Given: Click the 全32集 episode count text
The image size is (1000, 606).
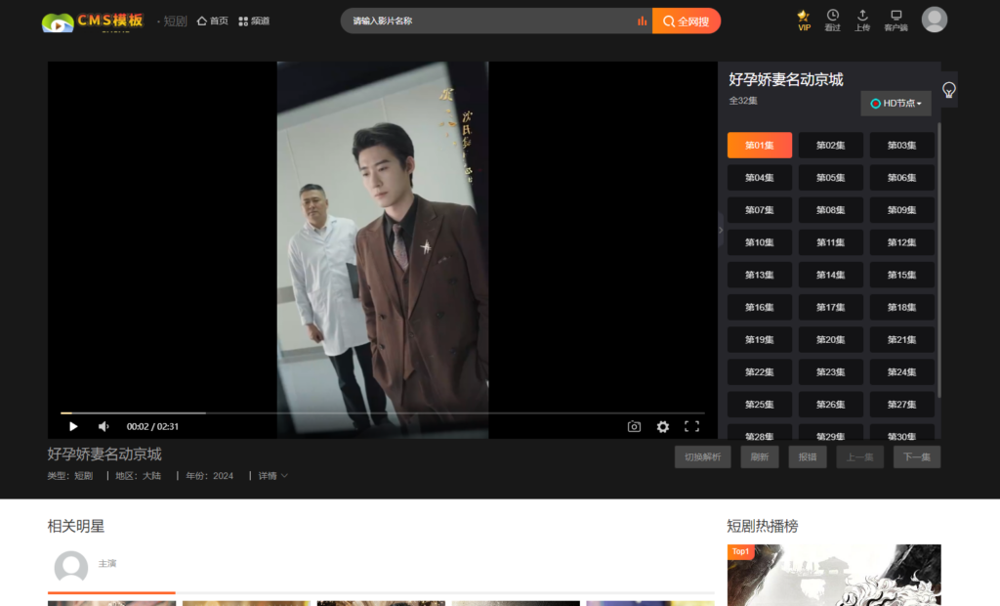Looking at the screenshot, I should point(743,101).
